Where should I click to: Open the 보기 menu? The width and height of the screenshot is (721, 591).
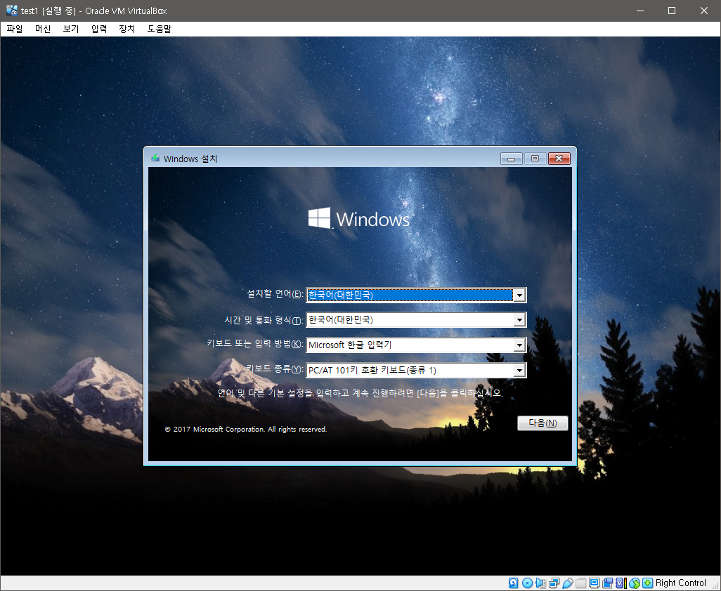(71, 29)
